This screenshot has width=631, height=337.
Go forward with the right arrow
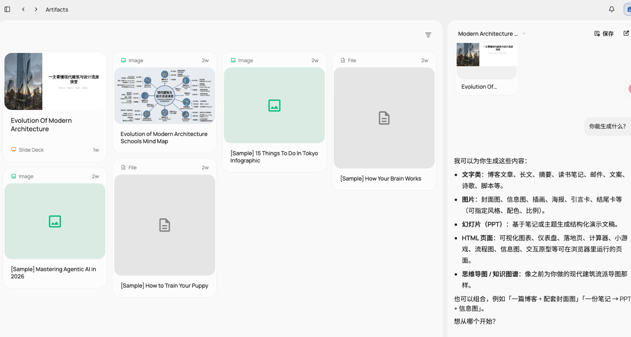click(x=36, y=9)
